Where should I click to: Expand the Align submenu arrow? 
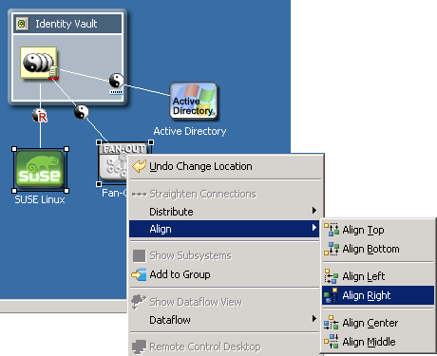(x=314, y=228)
